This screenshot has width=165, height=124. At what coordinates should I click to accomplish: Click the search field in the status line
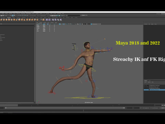pyautogui.click(x=74, y=15)
